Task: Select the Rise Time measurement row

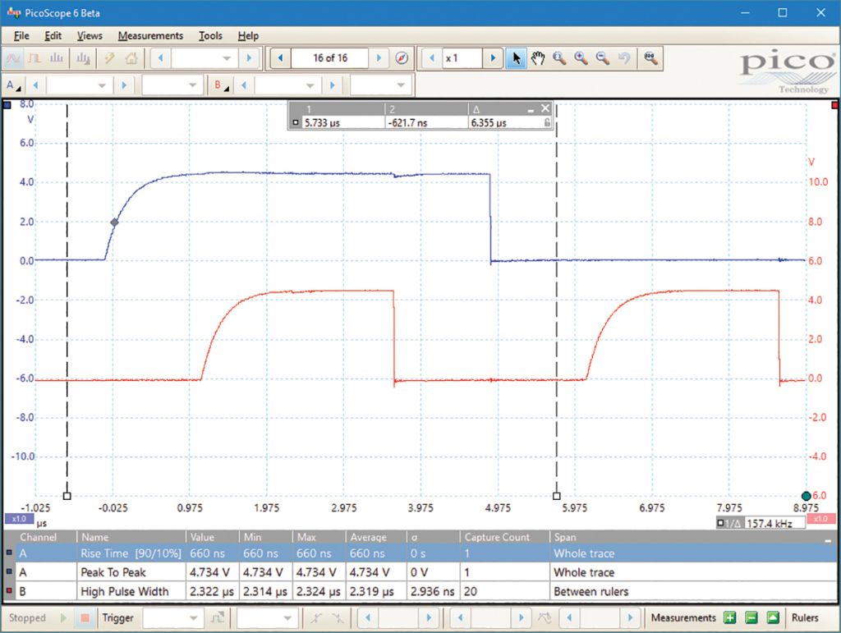Action: pos(420,553)
